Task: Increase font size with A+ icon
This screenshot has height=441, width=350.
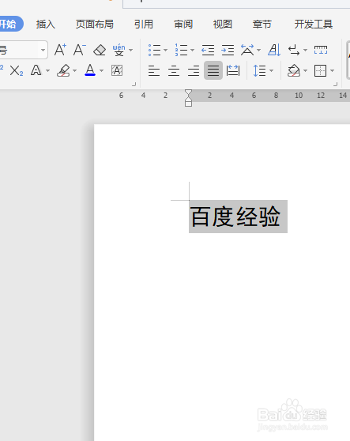Action: [60, 50]
